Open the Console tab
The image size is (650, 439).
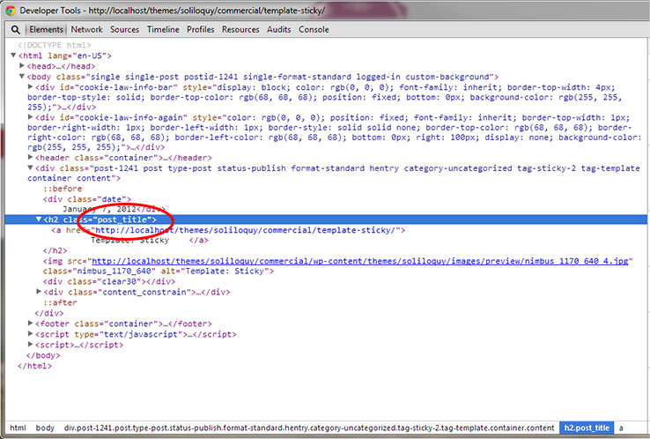(x=314, y=29)
